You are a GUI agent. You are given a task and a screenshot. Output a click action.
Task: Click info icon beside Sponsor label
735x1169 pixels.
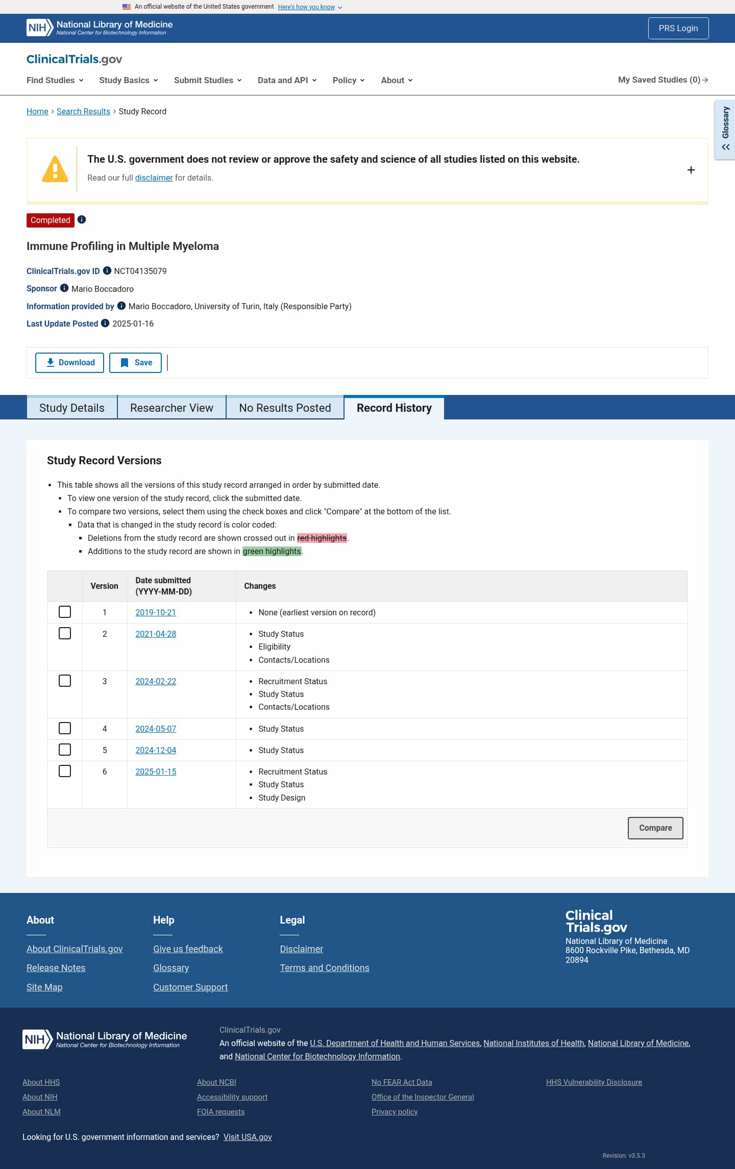pyautogui.click(x=64, y=288)
